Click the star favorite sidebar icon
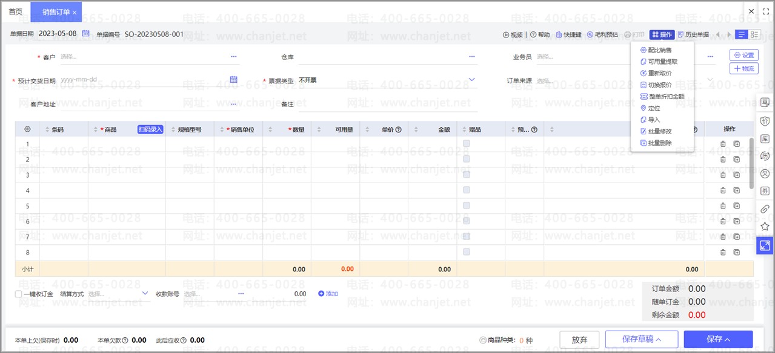Image resolution: width=775 pixels, height=353 pixels. coord(765,227)
